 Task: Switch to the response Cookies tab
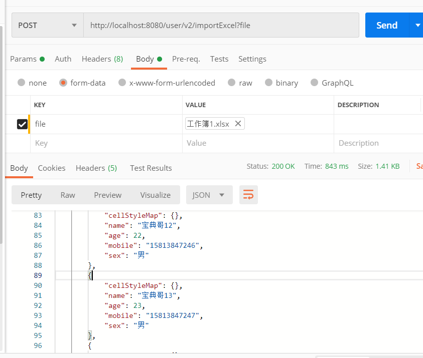(x=52, y=168)
